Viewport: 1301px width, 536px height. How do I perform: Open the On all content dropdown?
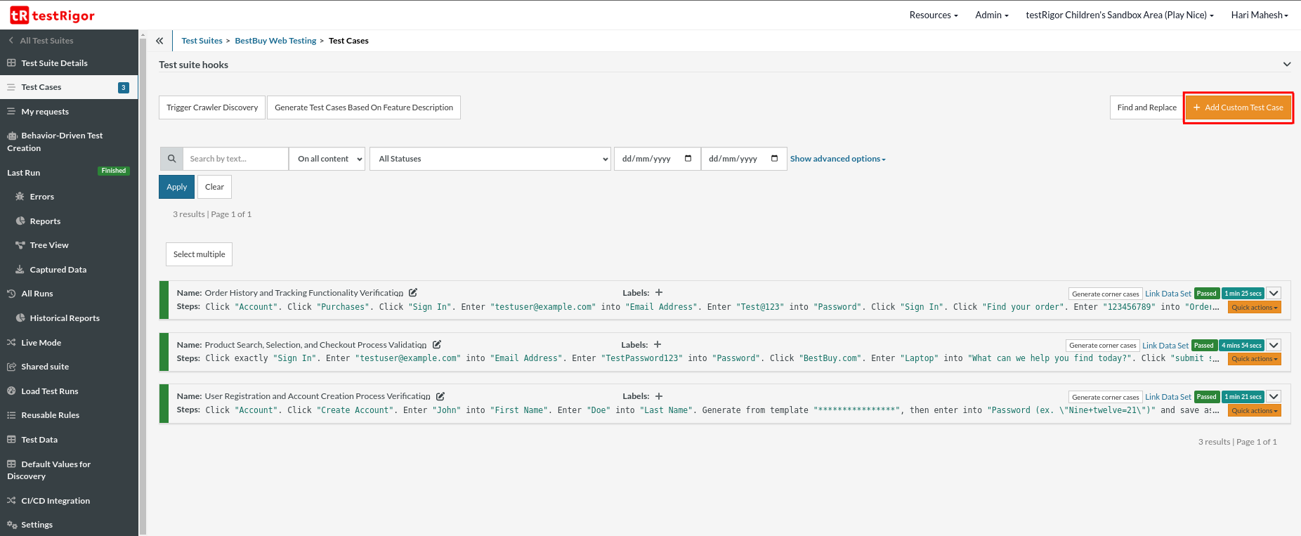point(327,159)
